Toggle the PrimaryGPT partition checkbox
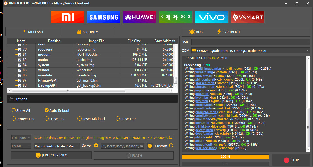Viewport: 313px width, 167px height. (x=20, y=81)
